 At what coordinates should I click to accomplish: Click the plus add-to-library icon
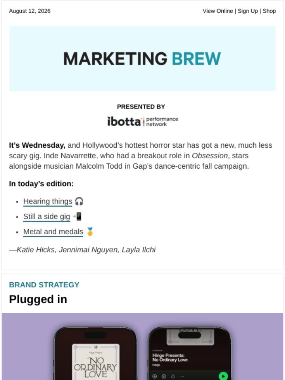coord(155,376)
